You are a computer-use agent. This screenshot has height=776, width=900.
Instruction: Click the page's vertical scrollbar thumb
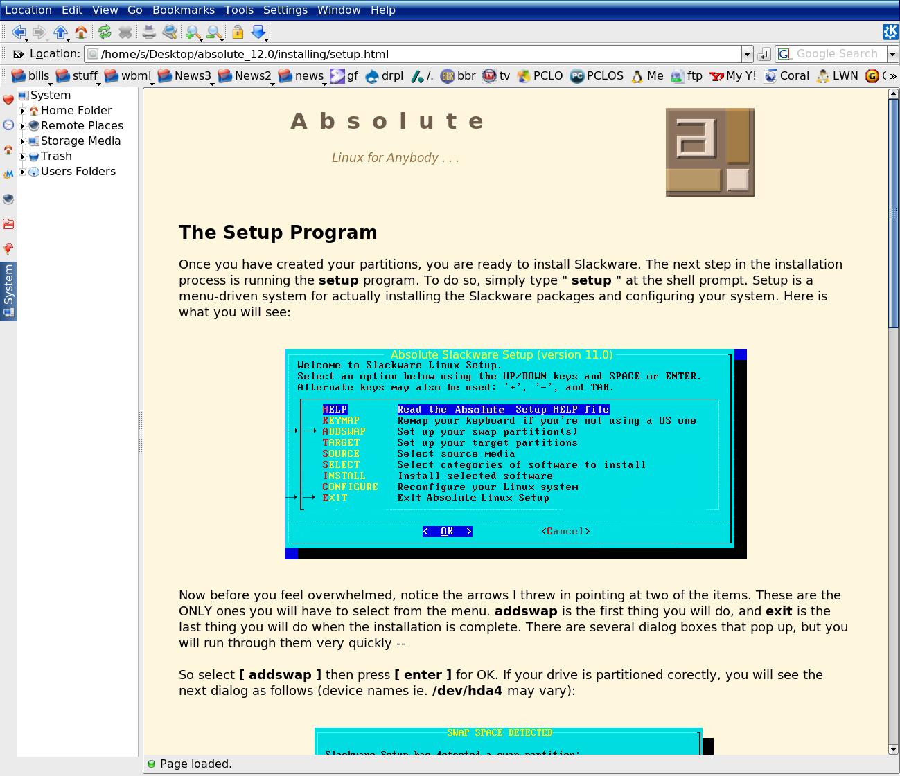point(894,213)
